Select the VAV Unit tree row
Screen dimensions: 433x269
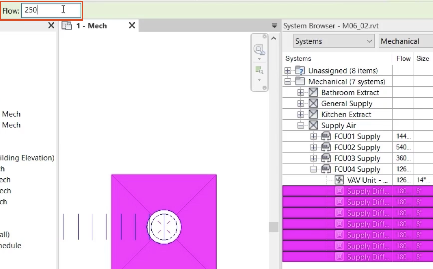[x=358, y=180]
